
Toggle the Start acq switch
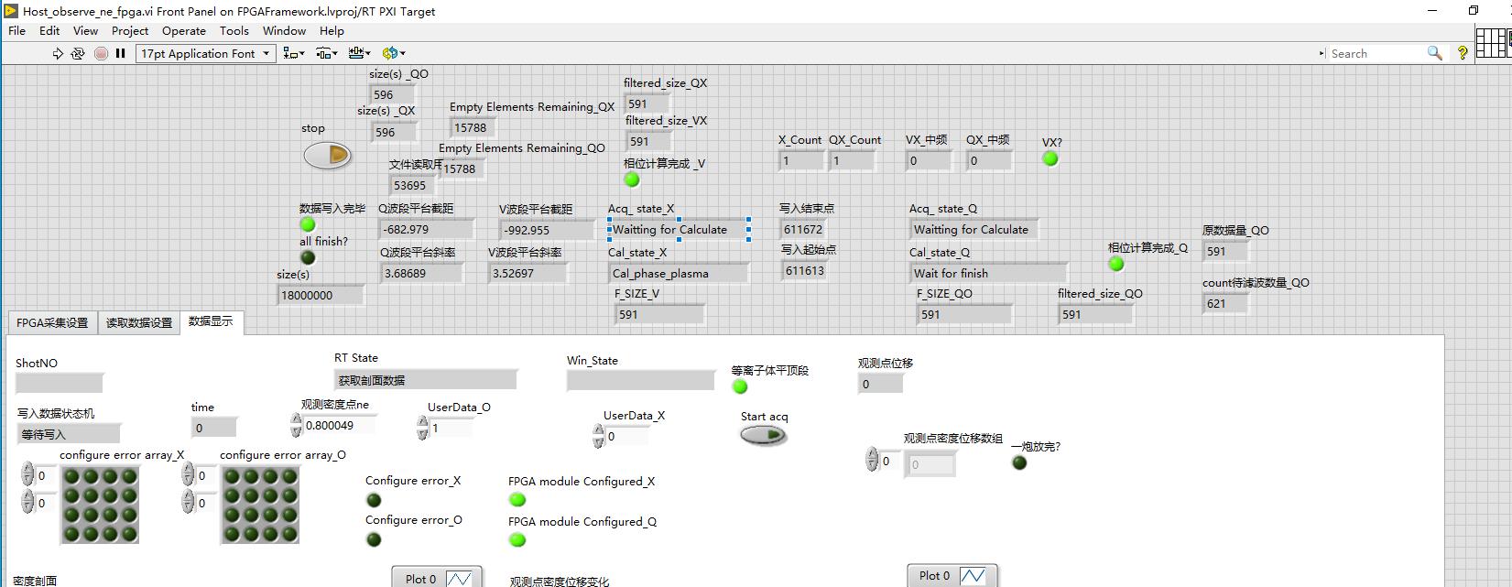(764, 435)
